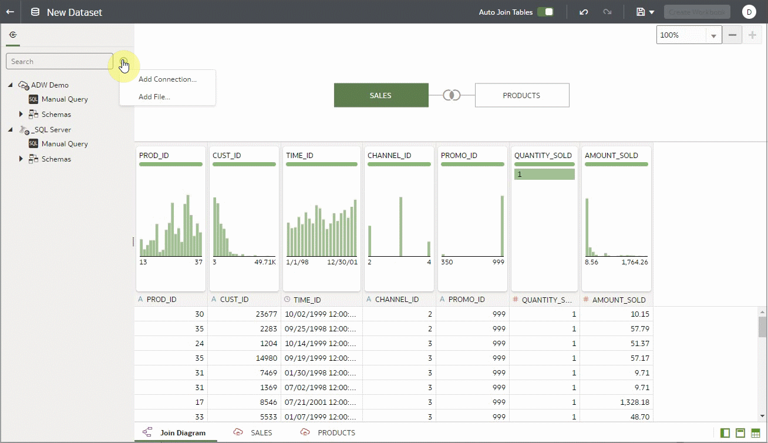
Task: Zoom in with the plus button
Action: (752, 35)
